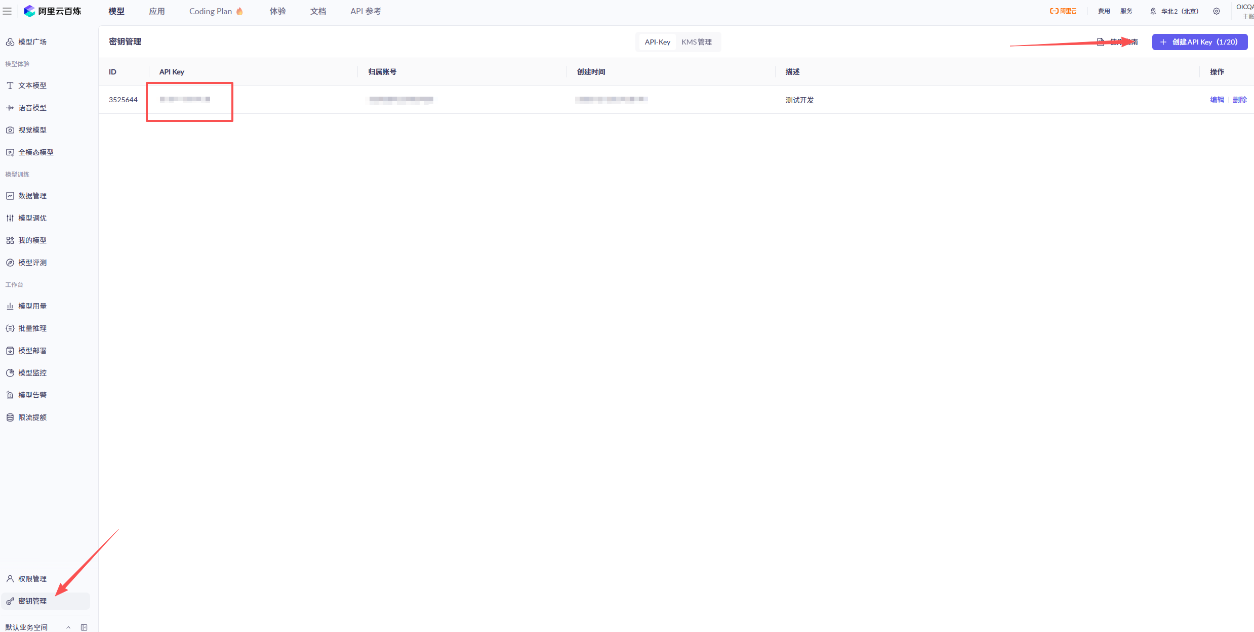Screen dimensions: 1254x632
Task: Open 限流提额 in the sidebar
Action: tap(32, 417)
